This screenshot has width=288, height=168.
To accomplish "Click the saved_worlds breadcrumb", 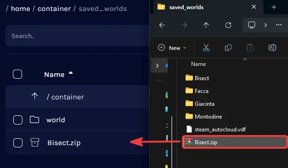I will [103, 9].
